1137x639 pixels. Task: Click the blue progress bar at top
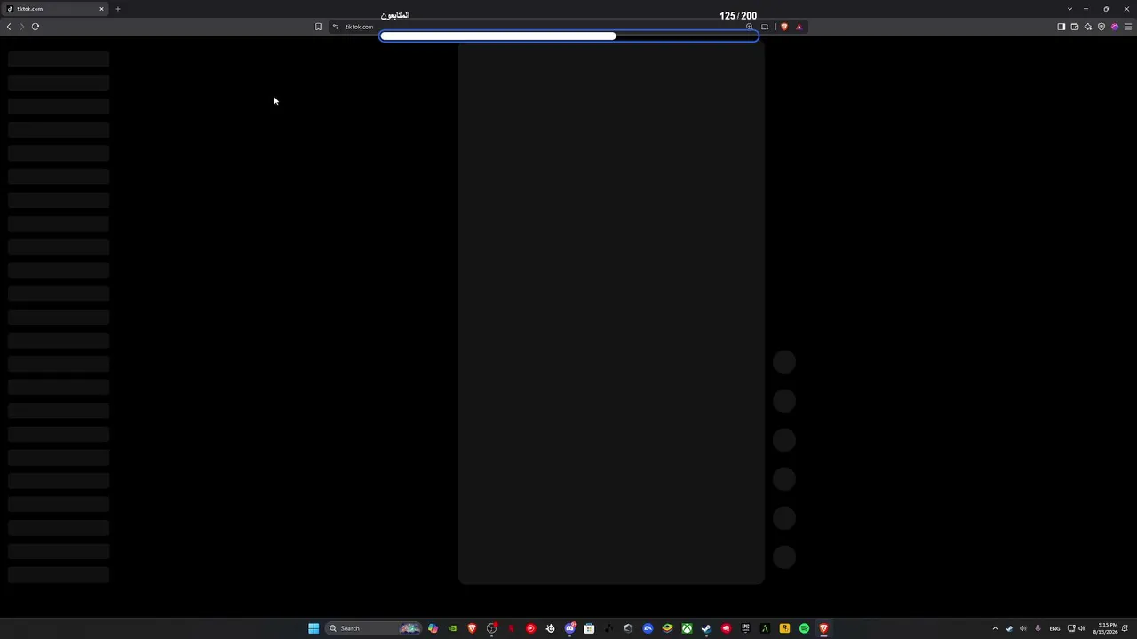pyautogui.click(x=569, y=36)
